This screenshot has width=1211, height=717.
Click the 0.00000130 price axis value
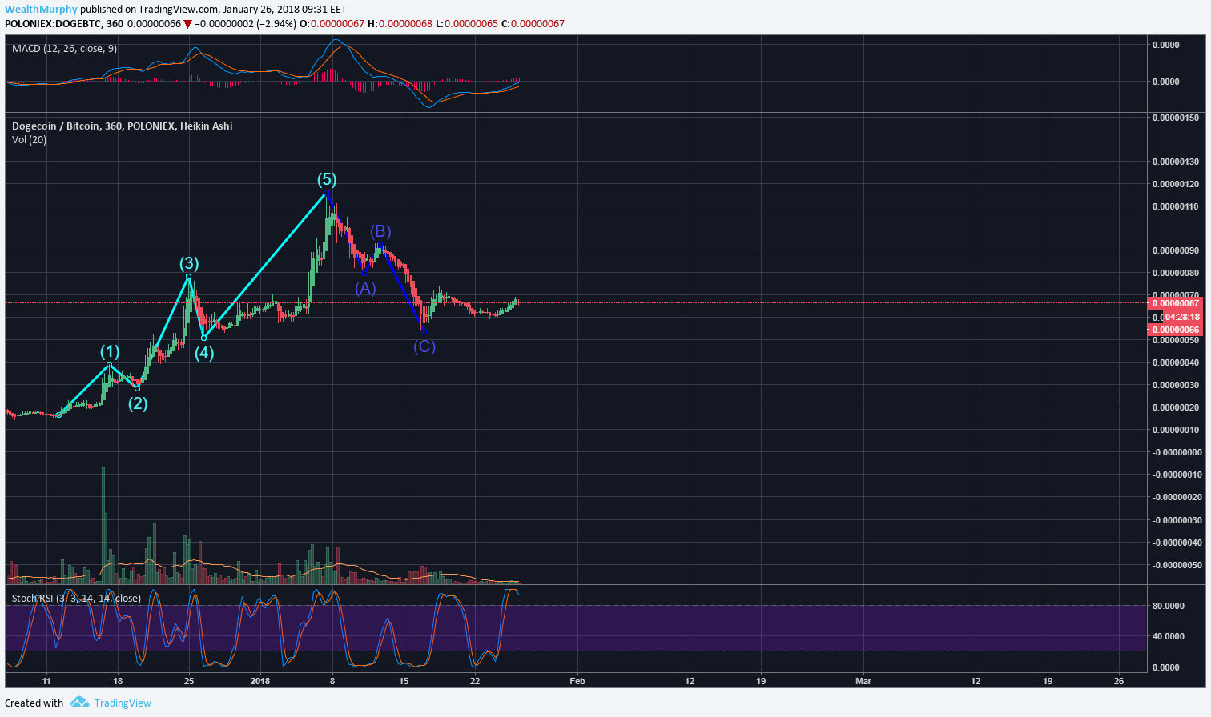1176,162
